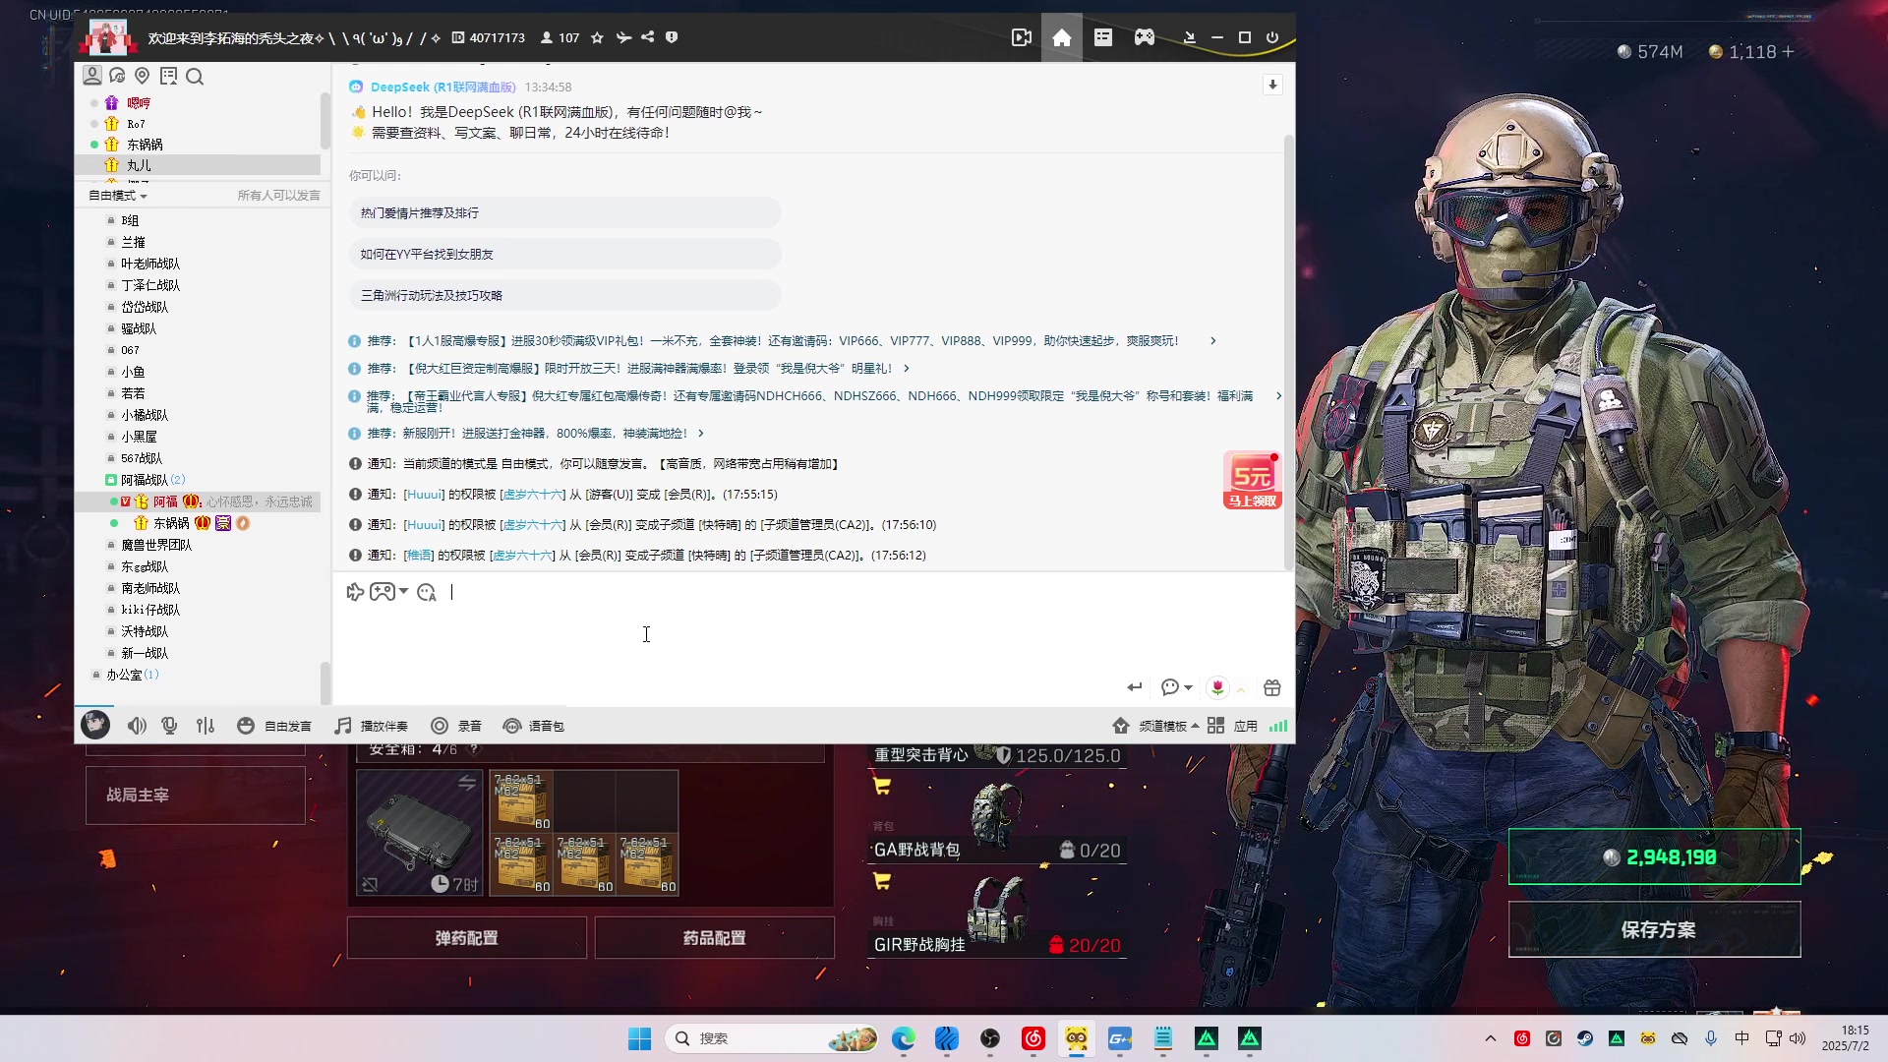The height and width of the screenshot is (1062, 1888).
Task: Collapse the 阿福战队 sub-channel
Action: tap(111, 480)
